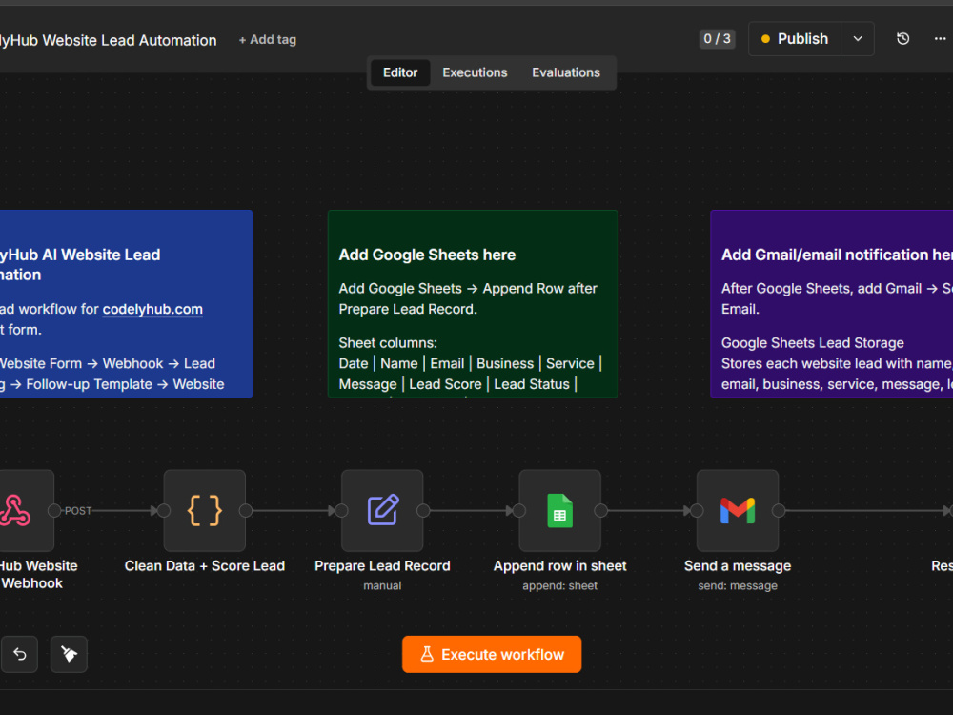
Task: Click the Execute workflow button
Action: pos(492,654)
